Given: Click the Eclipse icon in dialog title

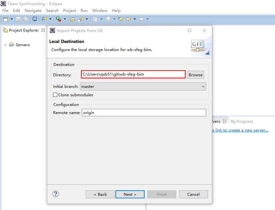Looking at the screenshot, I should [52, 30].
